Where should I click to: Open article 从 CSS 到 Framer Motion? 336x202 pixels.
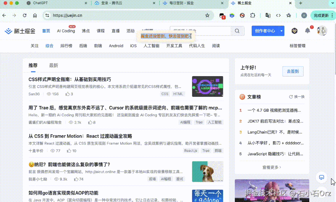tap(80, 136)
